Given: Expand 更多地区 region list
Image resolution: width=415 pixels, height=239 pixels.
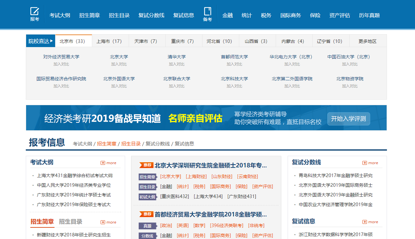Looking at the screenshot, I should click(x=368, y=41).
